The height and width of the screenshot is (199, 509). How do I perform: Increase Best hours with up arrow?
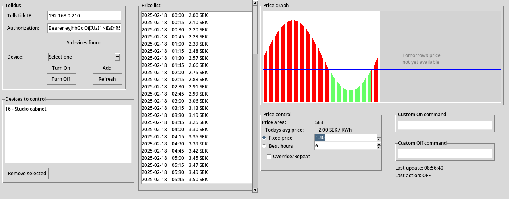pos(379,144)
